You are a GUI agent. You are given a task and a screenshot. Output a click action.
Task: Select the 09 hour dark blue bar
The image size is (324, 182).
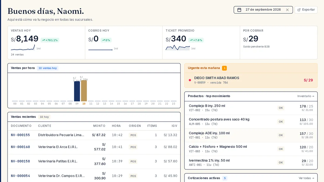point(77,91)
